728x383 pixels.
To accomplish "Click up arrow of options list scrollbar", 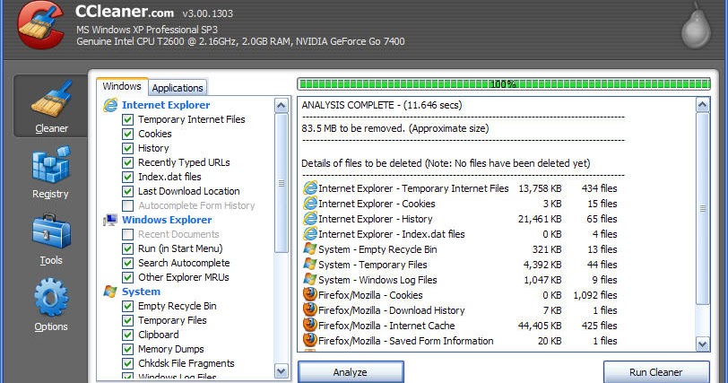I will point(281,105).
